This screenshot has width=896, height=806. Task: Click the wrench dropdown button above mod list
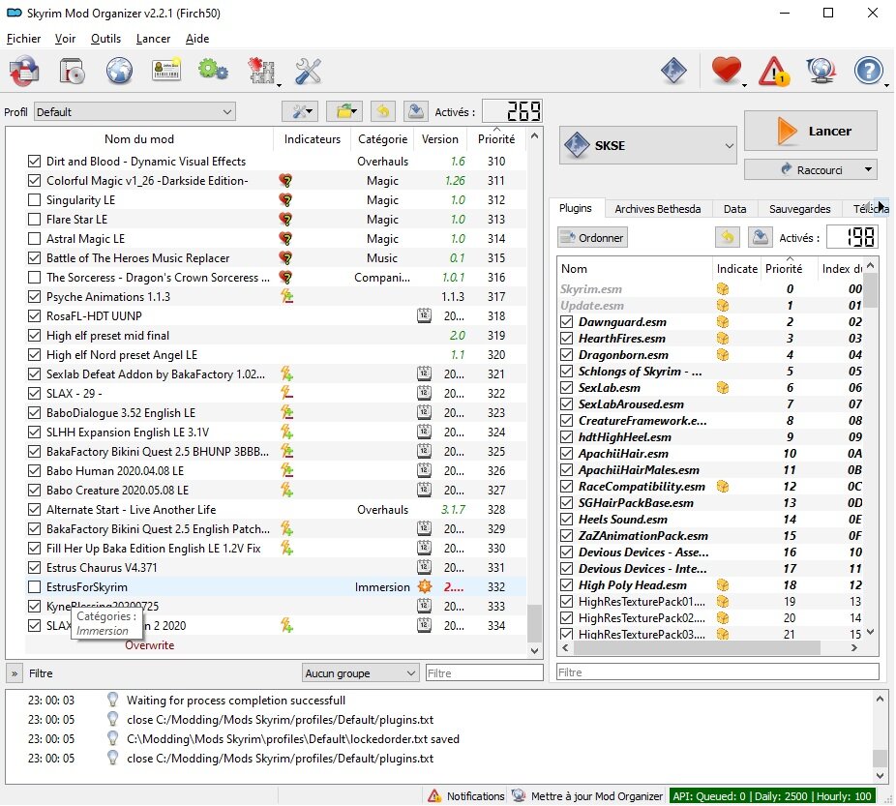pyautogui.click(x=300, y=111)
